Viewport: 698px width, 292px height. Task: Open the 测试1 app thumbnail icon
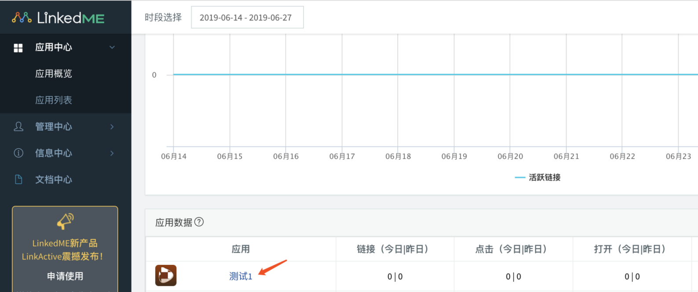(166, 276)
